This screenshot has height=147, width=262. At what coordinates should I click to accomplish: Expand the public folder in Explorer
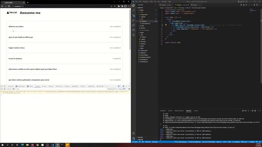[142, 46]
